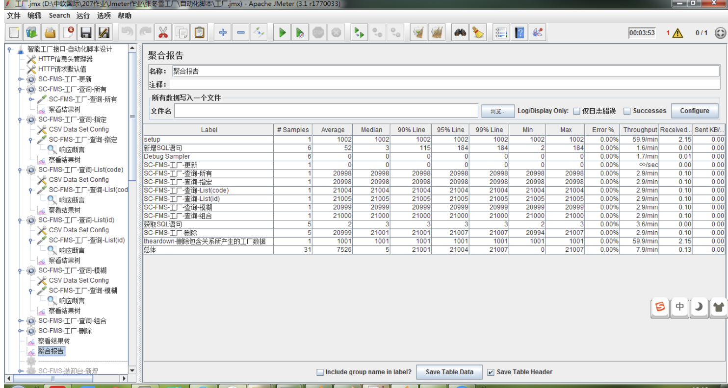Click the Copy toolbar icon
This screenshot has width=728, height=388.
point(182,33)
